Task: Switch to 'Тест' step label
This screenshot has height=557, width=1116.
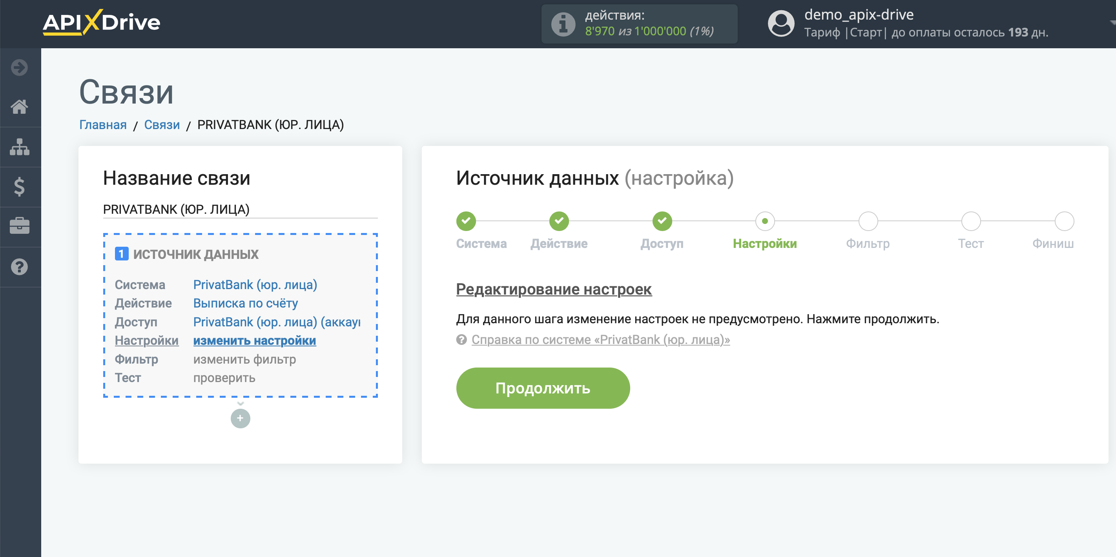Action: pos(971,244)
